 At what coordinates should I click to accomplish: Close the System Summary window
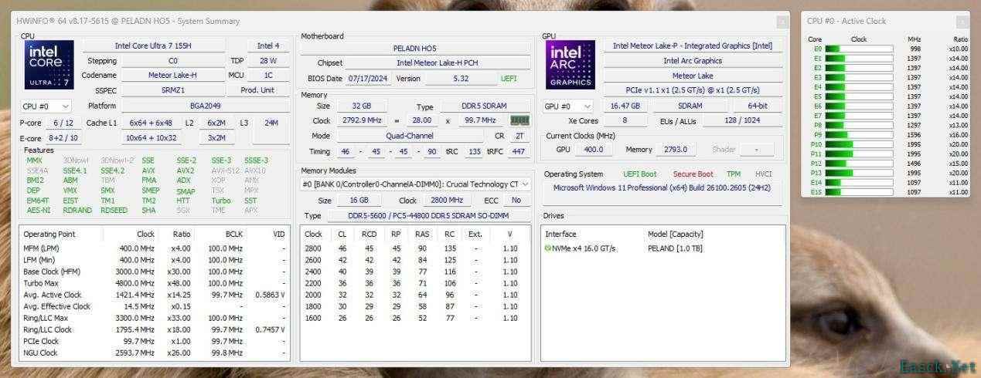(782, 22)
